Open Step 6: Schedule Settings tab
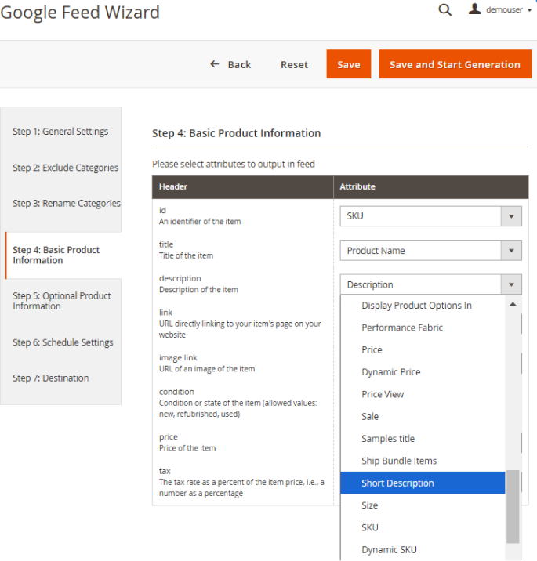This screenshot has height=561, width=537. (63, 342)
